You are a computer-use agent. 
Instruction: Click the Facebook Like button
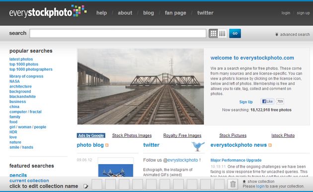(267, 101)
